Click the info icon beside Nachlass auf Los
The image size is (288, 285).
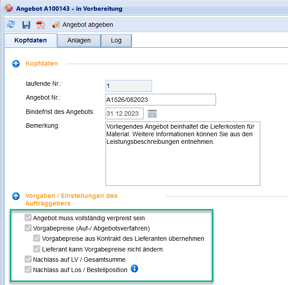click(x=134, y=269)
